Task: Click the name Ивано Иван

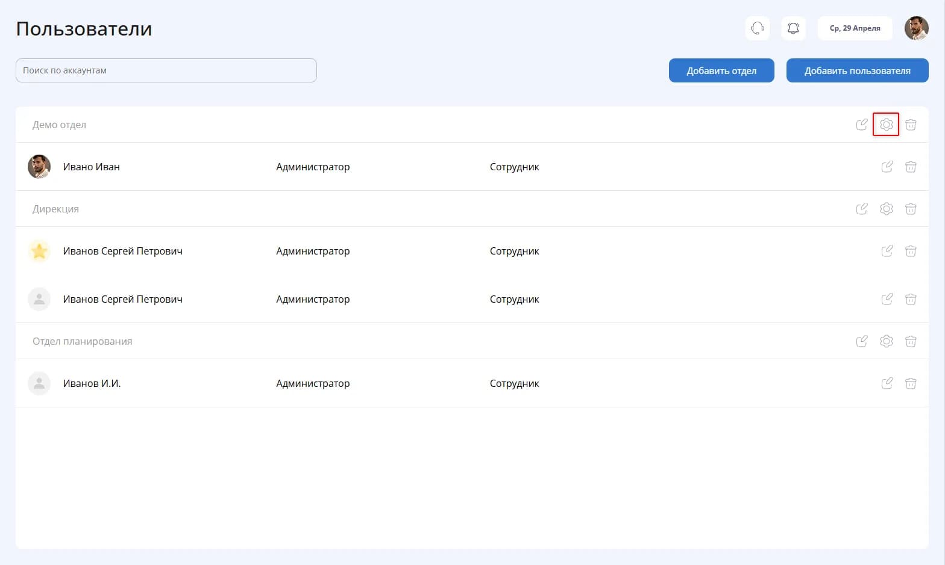Action: pyautogui.click(x=92, y=167)
